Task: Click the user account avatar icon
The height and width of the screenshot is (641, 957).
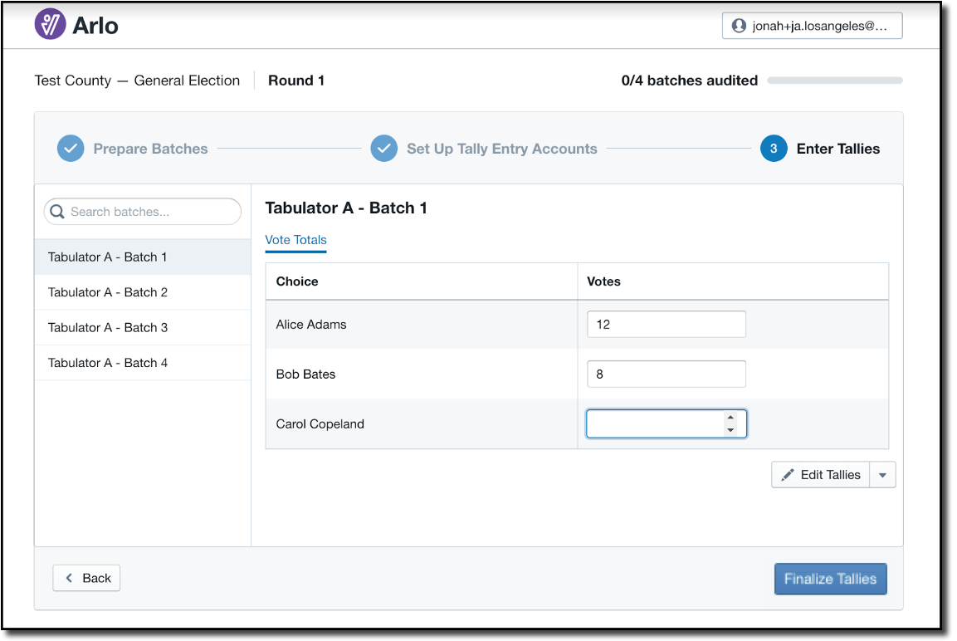Action: (x=738, y=26)
